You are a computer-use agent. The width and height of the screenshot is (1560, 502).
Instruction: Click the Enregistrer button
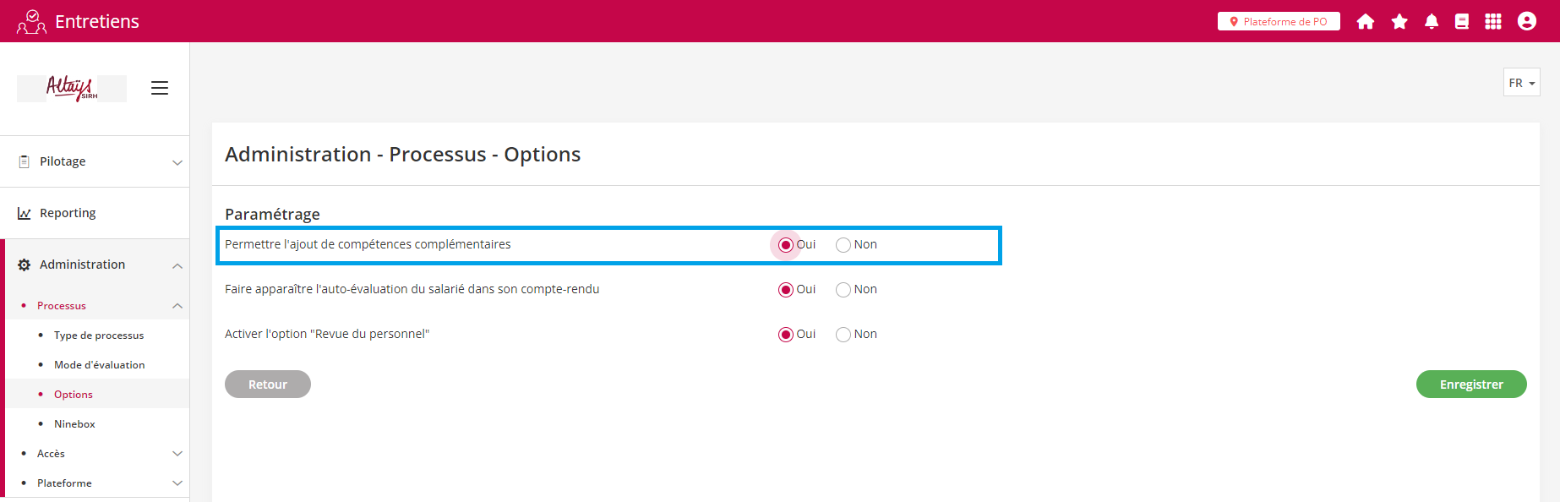[1471, 385]
